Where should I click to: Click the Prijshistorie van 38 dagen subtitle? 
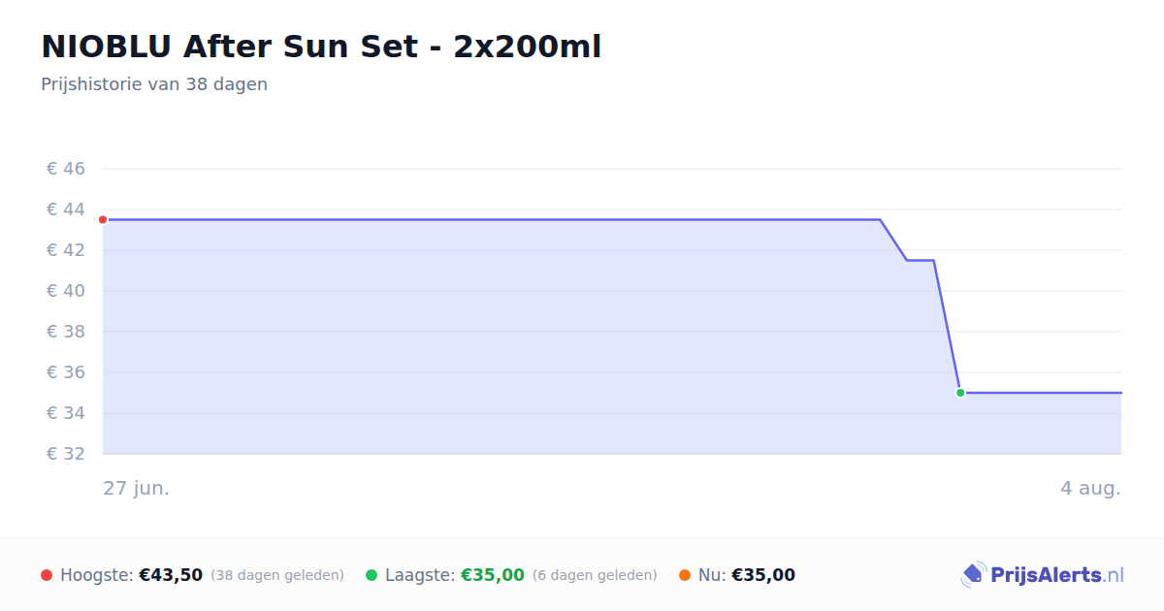(154, 84)
